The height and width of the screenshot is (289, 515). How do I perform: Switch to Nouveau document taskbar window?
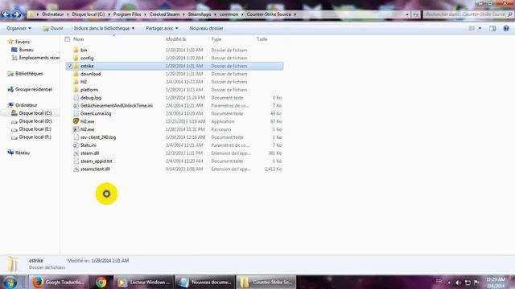click(x=204, y=282)
